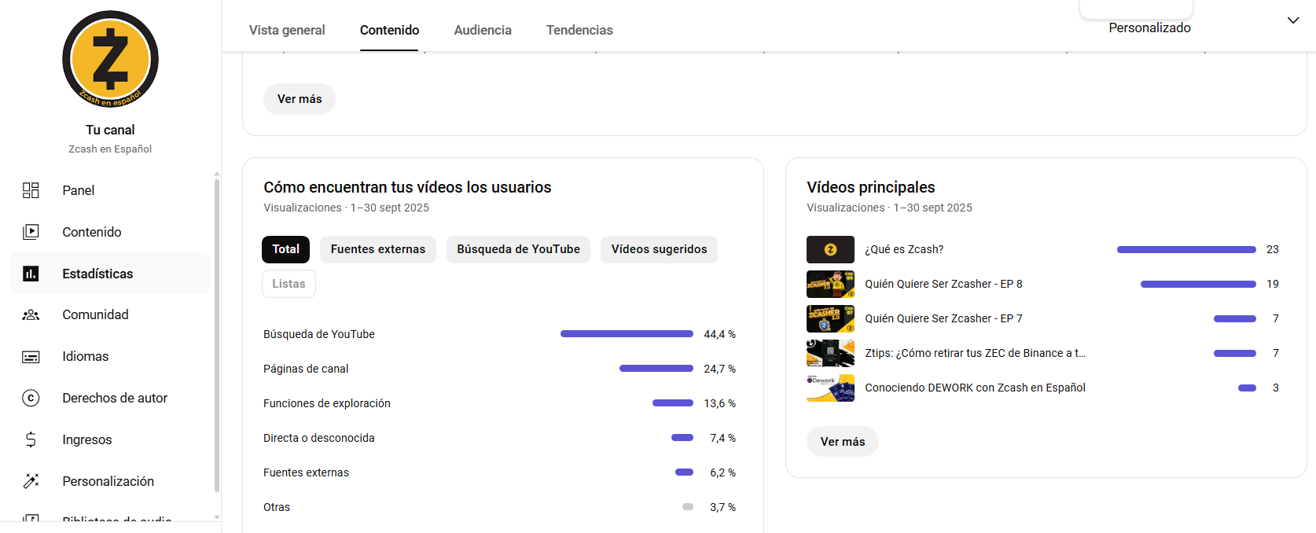Select Estadísticas in the sidebar
This screenshot has height=533, width=1316.
pyautogui.click(x=110, y=274)
